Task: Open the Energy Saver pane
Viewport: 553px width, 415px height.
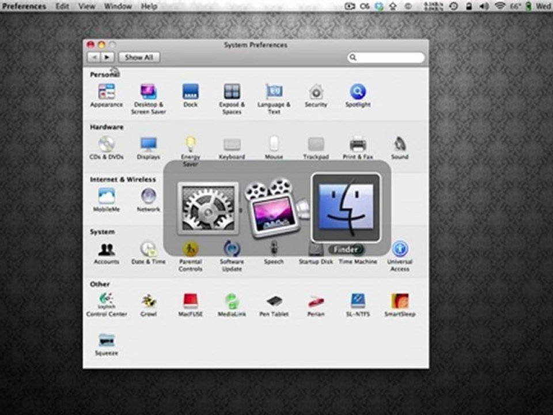Action: tap(191, 152)
